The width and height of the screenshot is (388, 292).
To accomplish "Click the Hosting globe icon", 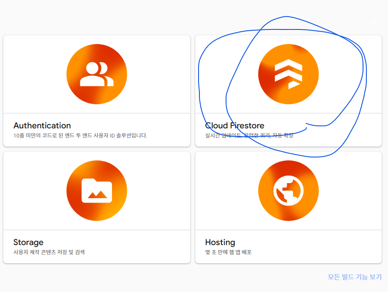I will pyautogui.click(x=288, y=191).
